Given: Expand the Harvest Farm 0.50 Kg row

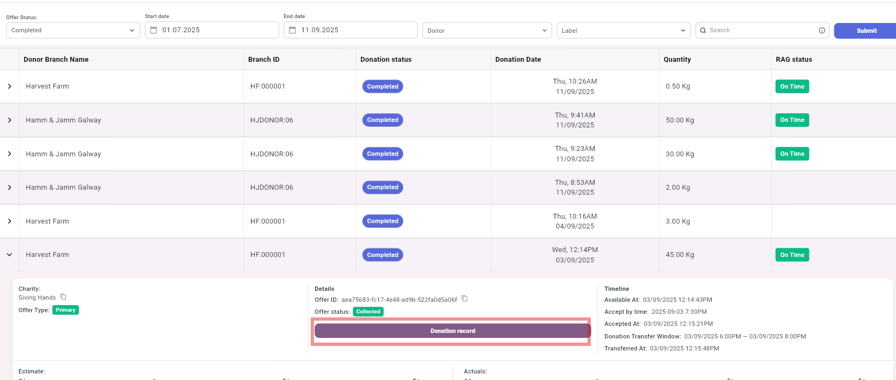Looking at the screenshot, I should click(x=9, y=86).
